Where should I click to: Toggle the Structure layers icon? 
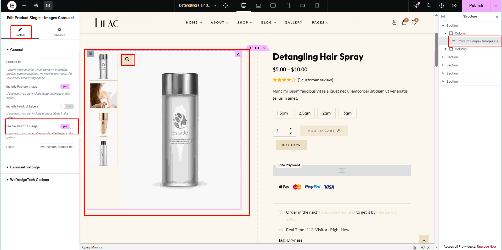(x=48, y=5)
